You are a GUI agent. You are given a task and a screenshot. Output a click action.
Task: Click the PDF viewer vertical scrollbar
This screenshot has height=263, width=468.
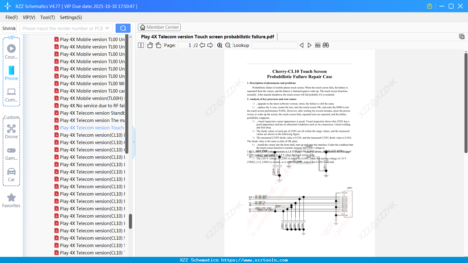(x=466, y=103)
